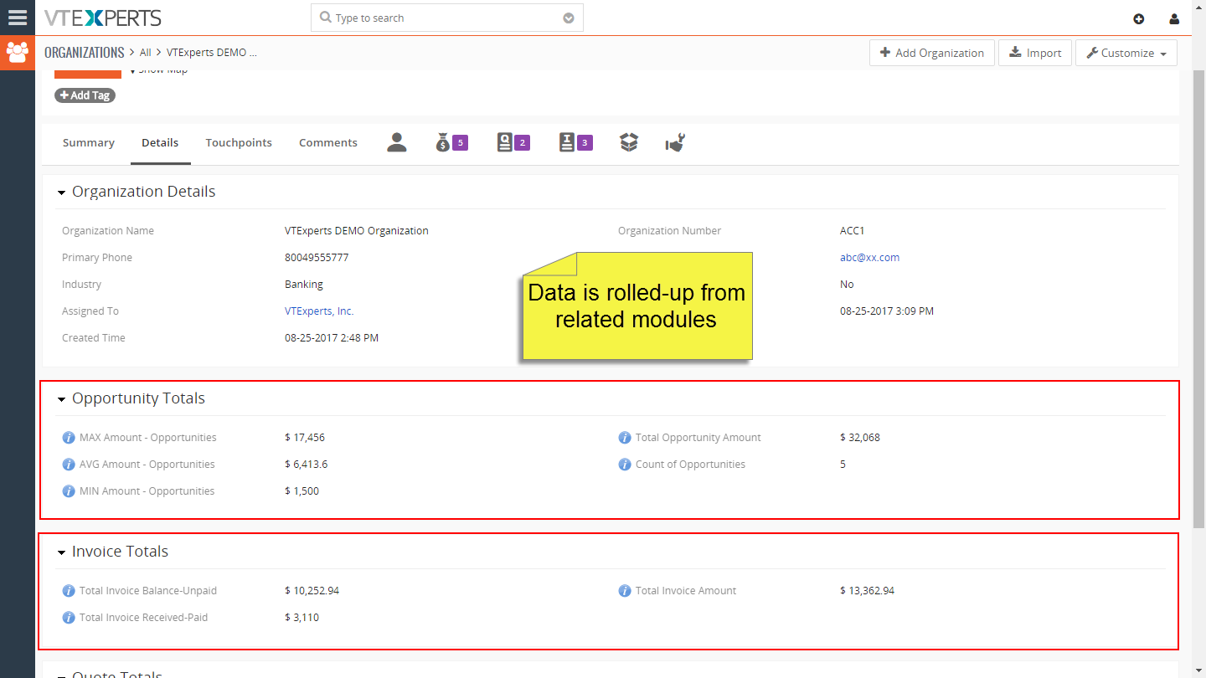Click the Add Organization button
1206x678 pixels.
click(x=932, y=53)
